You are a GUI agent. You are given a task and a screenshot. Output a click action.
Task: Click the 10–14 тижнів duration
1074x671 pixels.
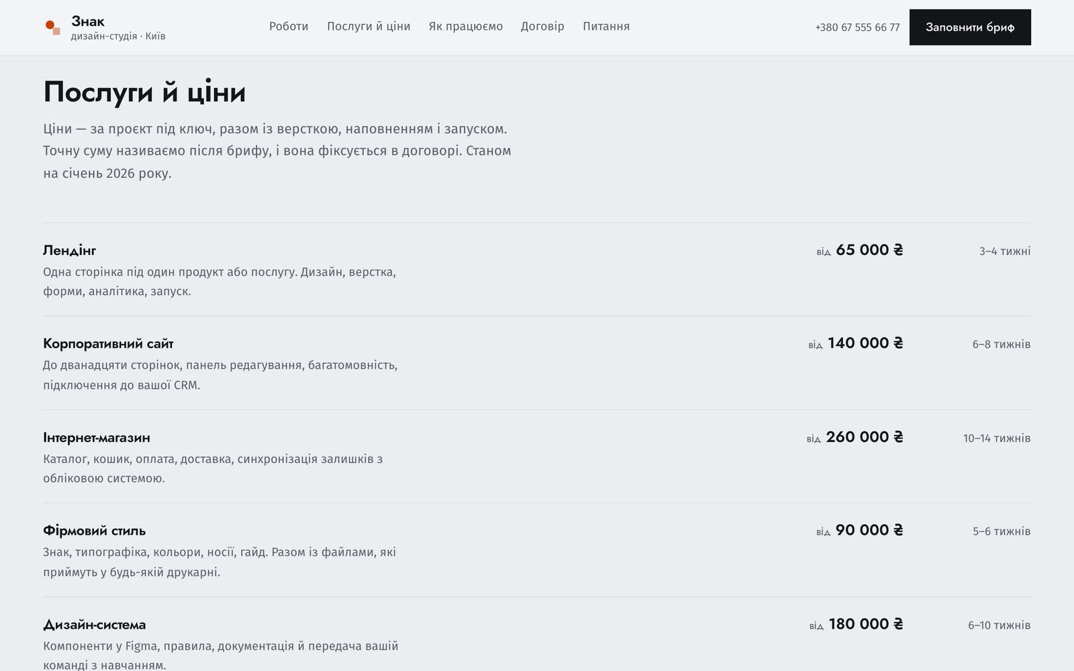(x=997, y=438)
